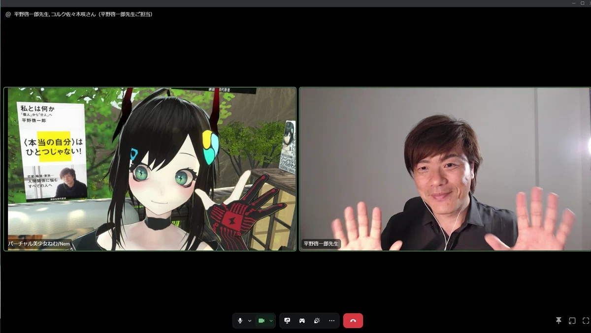Click the group DM title at top
The image size is (591, 333).
pyautogui.click(x=83, y=14)
